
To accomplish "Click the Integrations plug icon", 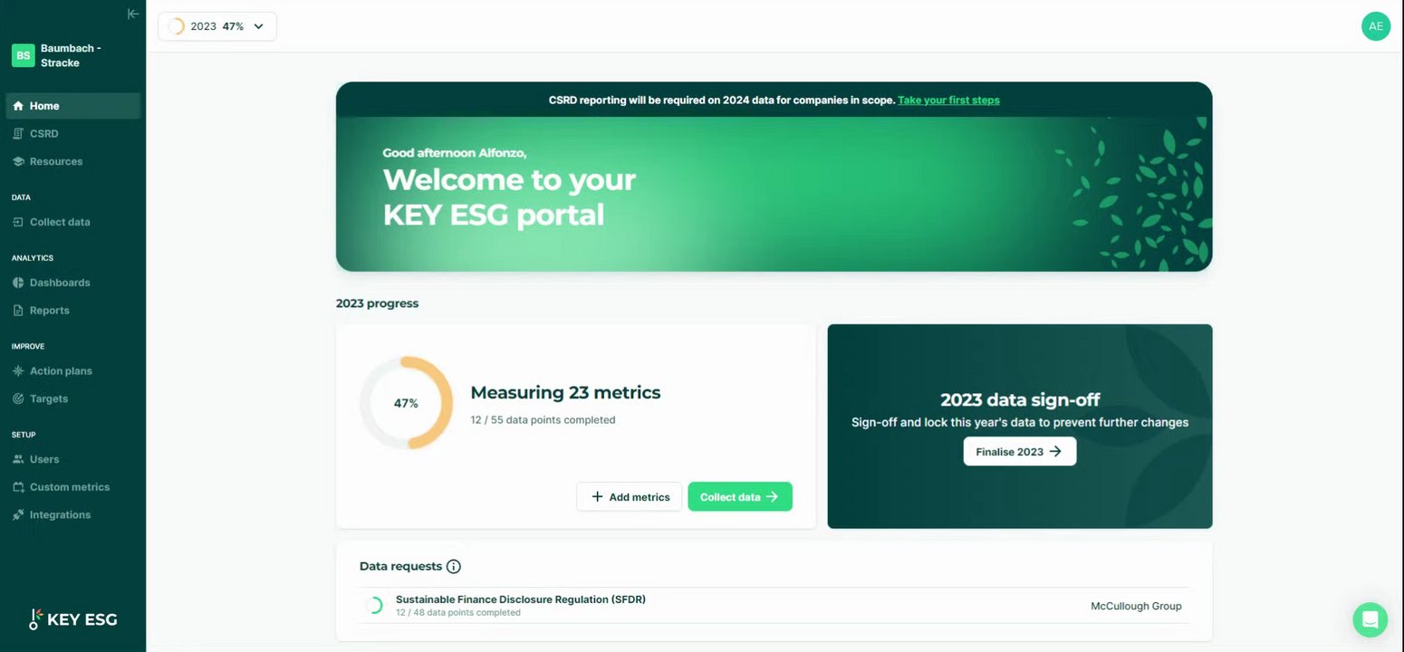I will click(18, 514).
